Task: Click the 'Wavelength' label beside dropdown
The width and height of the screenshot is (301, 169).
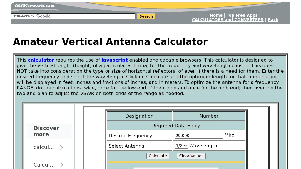Action: click(203, 146)
